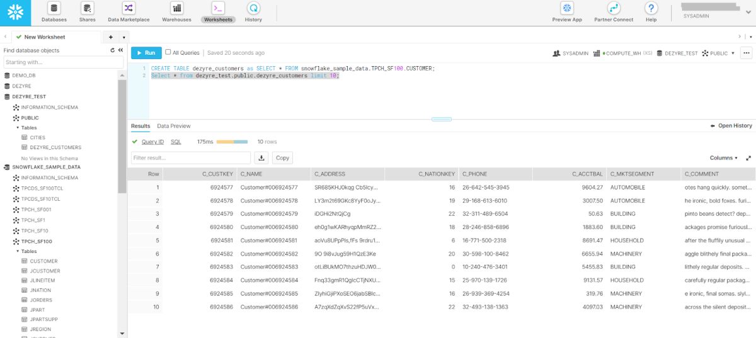Click the phone cell 26-642-545-3945
Viewport: 756px width, 338px height.
click(x=485, y=188)
